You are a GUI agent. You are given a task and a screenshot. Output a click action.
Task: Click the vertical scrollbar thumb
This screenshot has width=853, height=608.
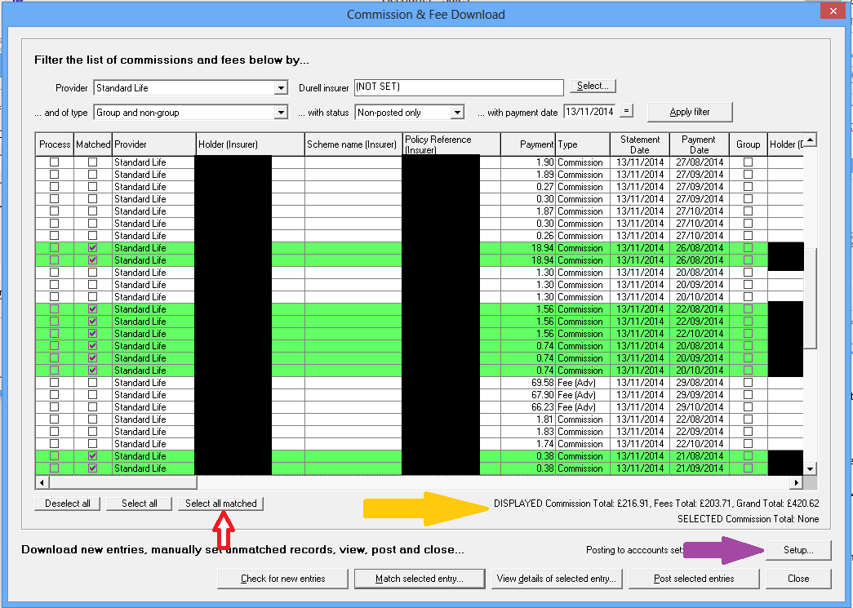(x=810, y=300)
